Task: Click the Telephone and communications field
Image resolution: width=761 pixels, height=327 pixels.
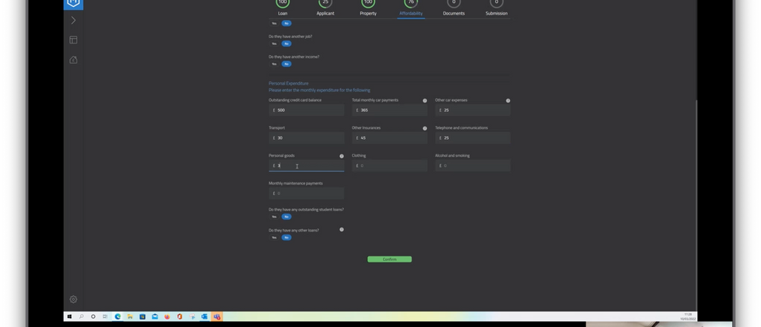Action: point(473,137)
